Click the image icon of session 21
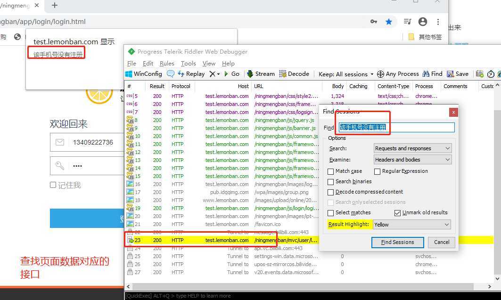 pos(130,224)
